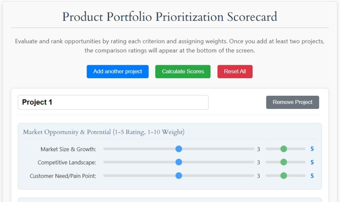
Task: Select the Market Opportunity & Potential section heading
Action: coord(104,132)
